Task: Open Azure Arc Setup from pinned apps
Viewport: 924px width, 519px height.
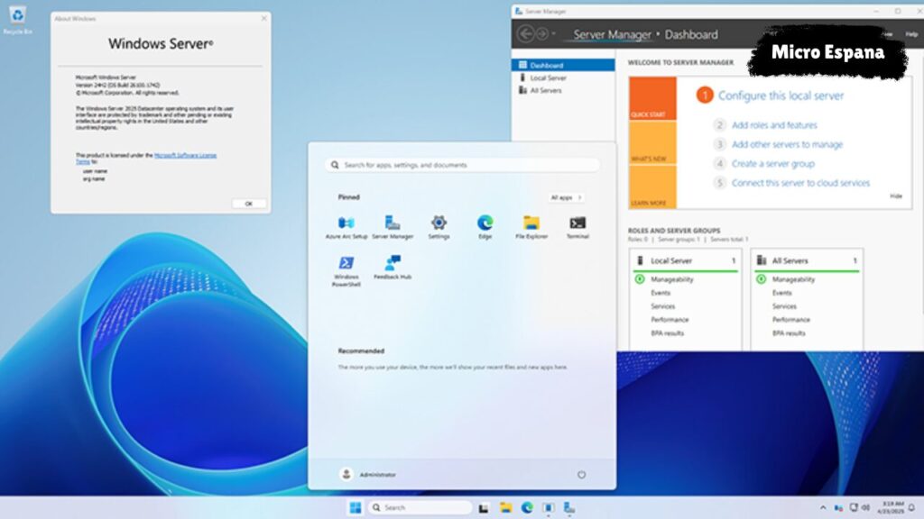Action: point(346,223)
